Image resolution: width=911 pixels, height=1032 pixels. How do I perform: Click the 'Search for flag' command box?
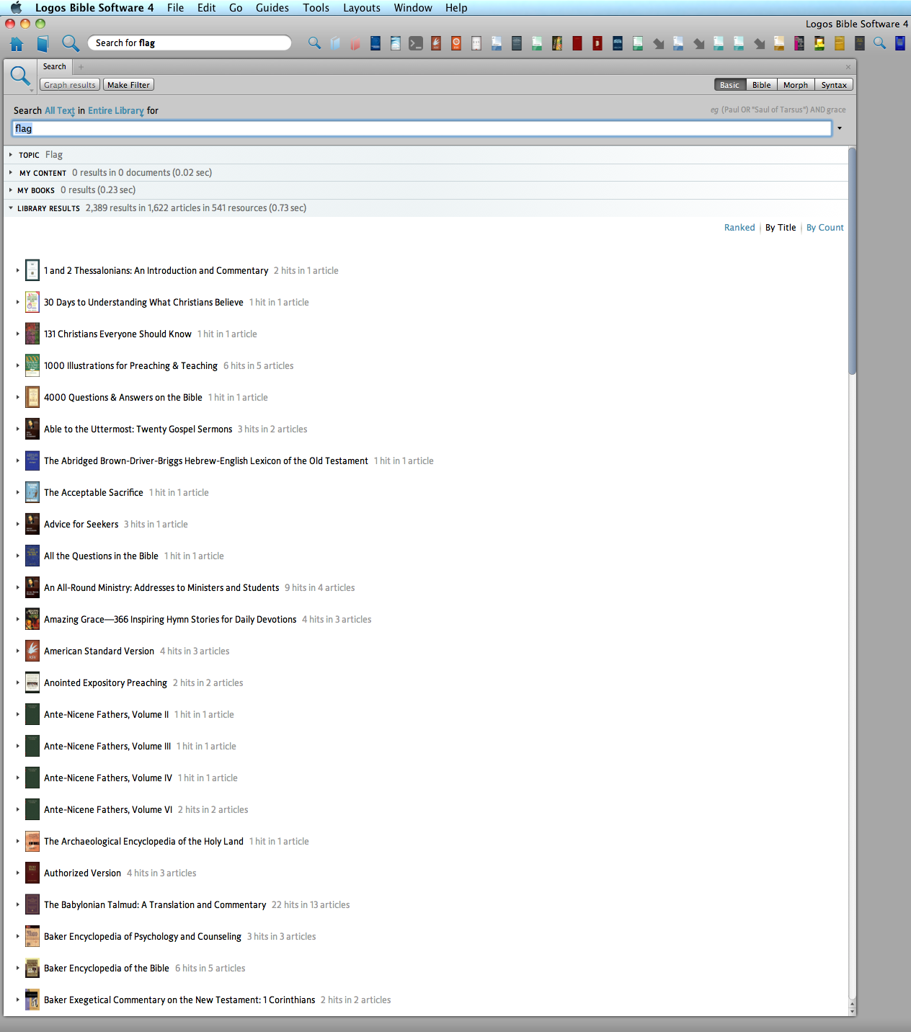189,43
